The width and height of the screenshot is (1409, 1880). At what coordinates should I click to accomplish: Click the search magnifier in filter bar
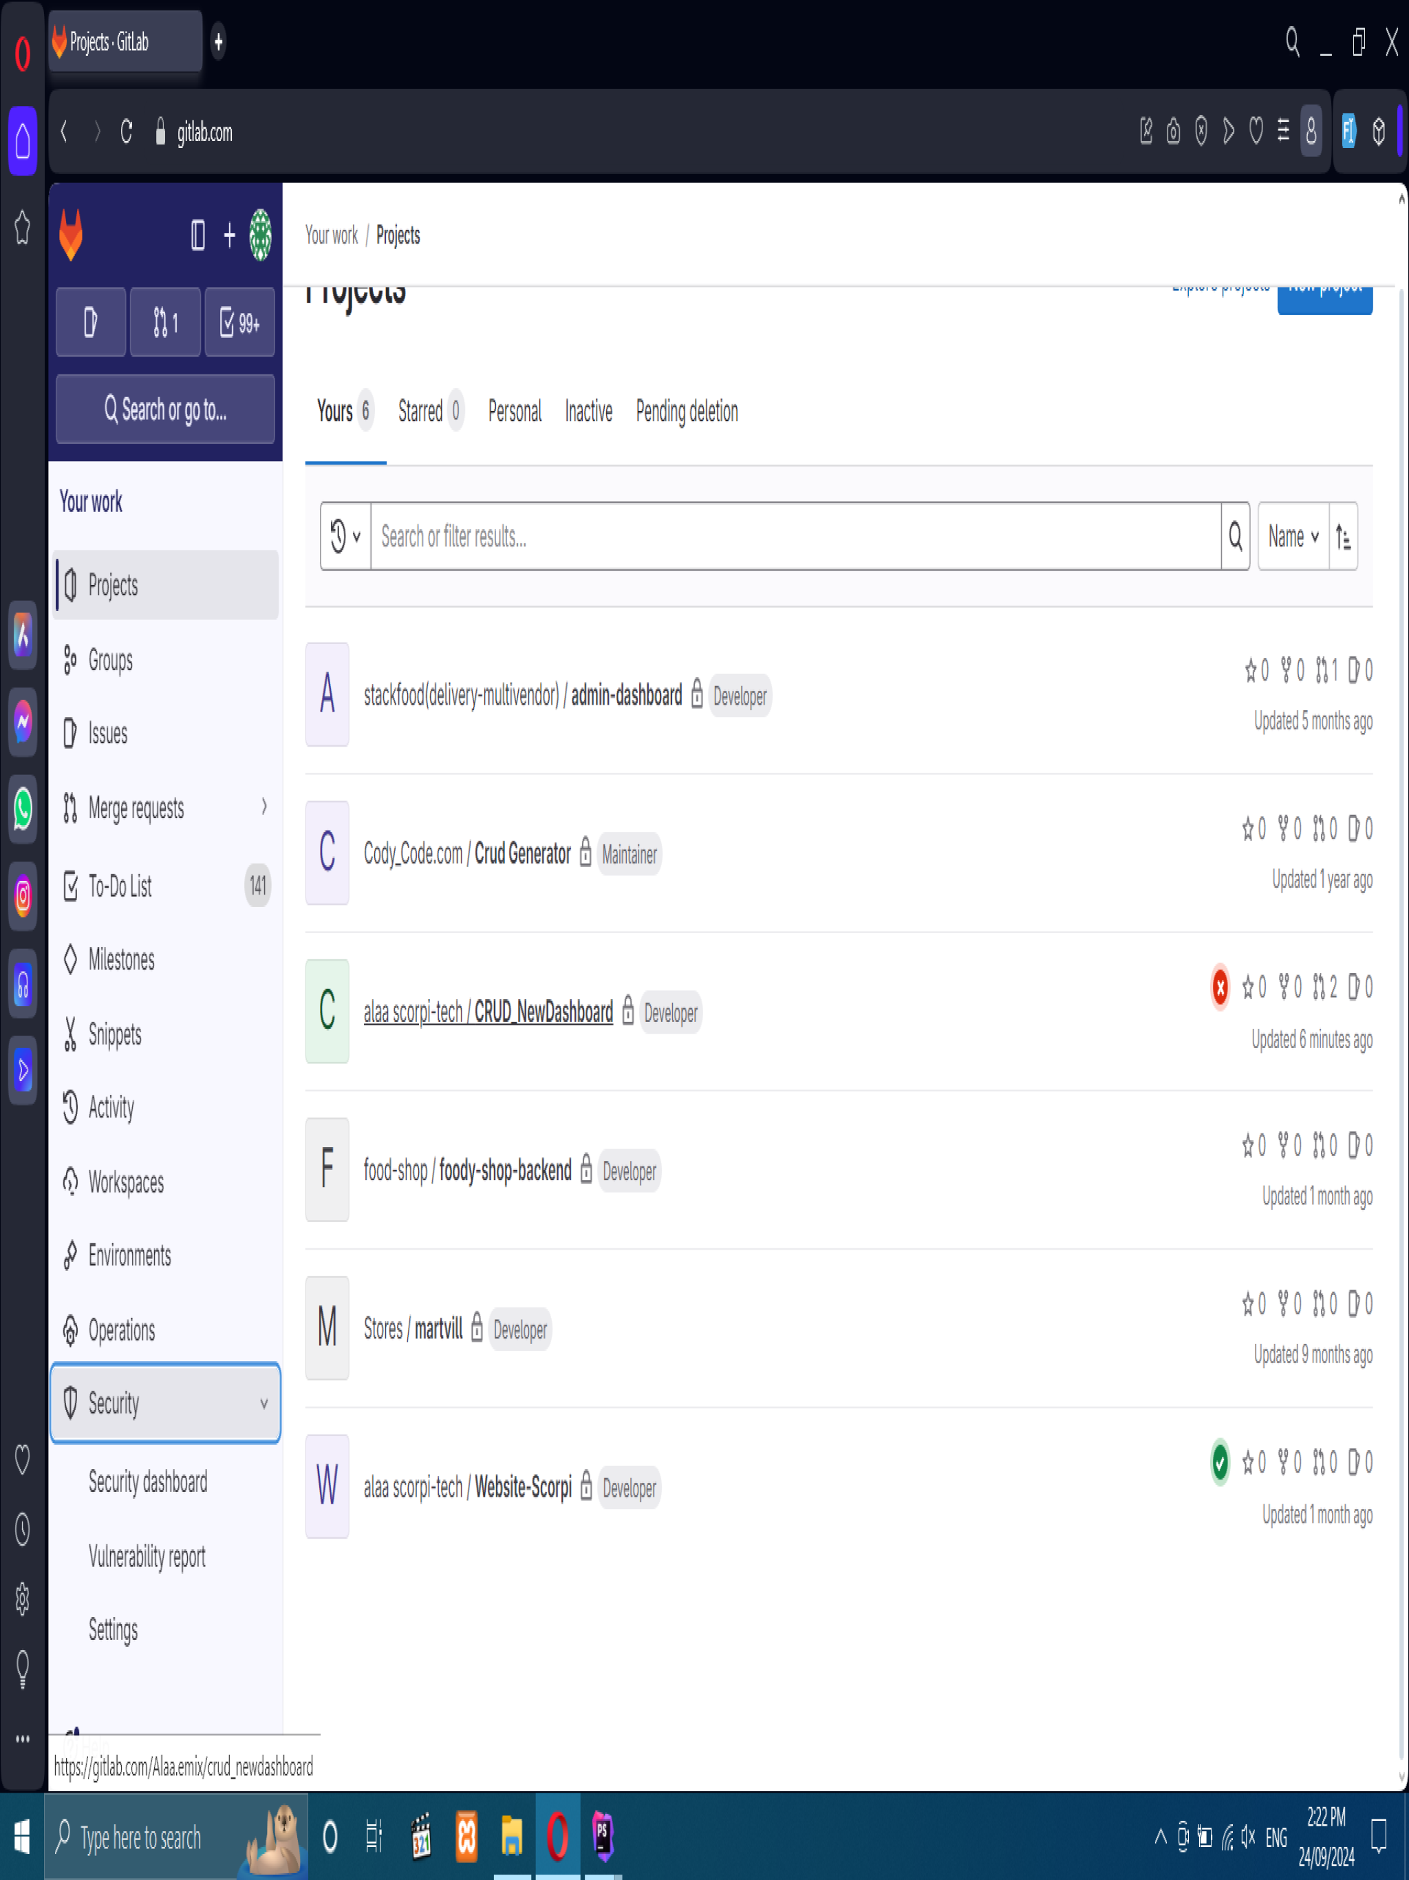pyautogui.click(x=1235, y=536)
